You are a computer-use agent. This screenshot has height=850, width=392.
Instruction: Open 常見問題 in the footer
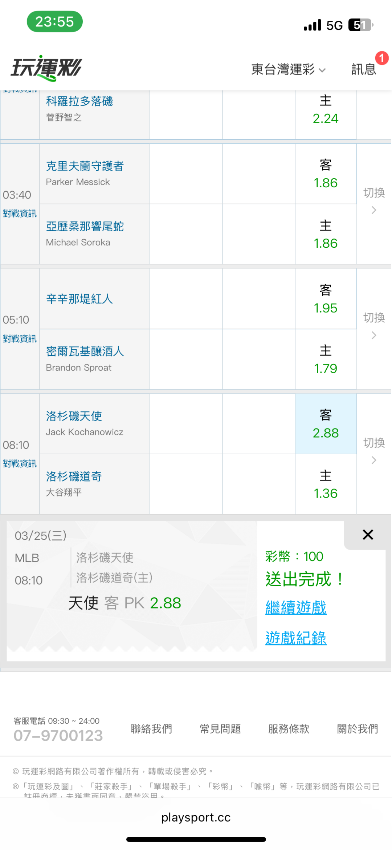click(x=220, y=729)
